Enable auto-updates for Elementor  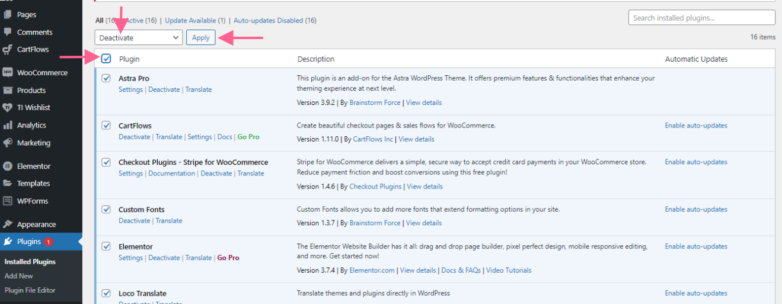pyautogui.click(x=696, y=247)
